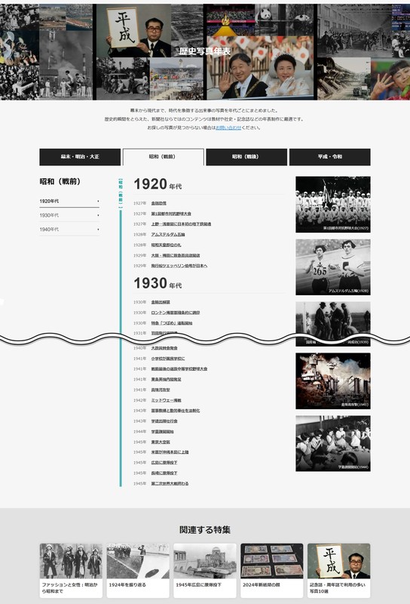View the 1944 school evacuation photo
This screenshot has width=410, height=604.
click(333, 443)
